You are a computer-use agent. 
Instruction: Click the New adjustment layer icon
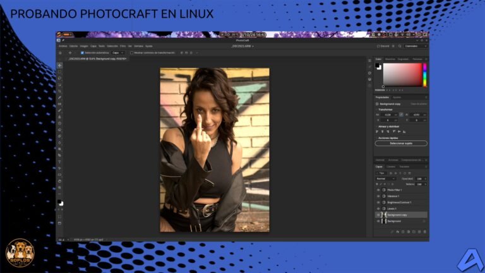point(409,231)
